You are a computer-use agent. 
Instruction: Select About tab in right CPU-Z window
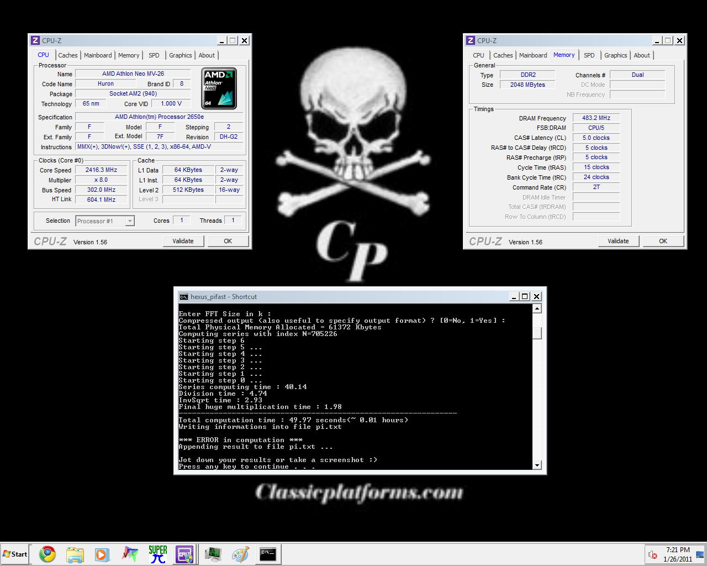coord(642,55)
